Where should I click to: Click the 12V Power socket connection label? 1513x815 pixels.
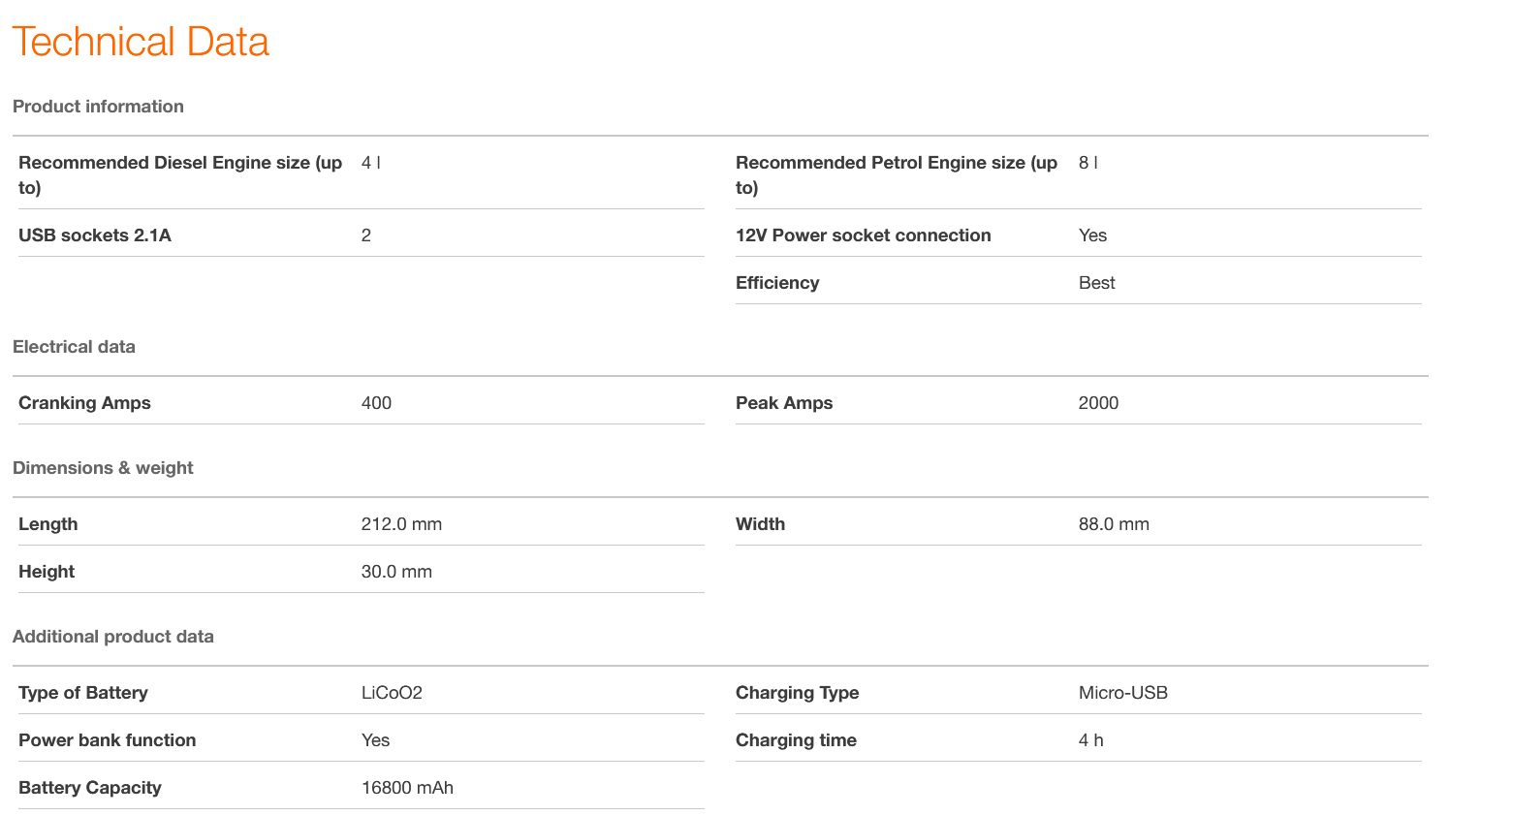click(863, 235)
